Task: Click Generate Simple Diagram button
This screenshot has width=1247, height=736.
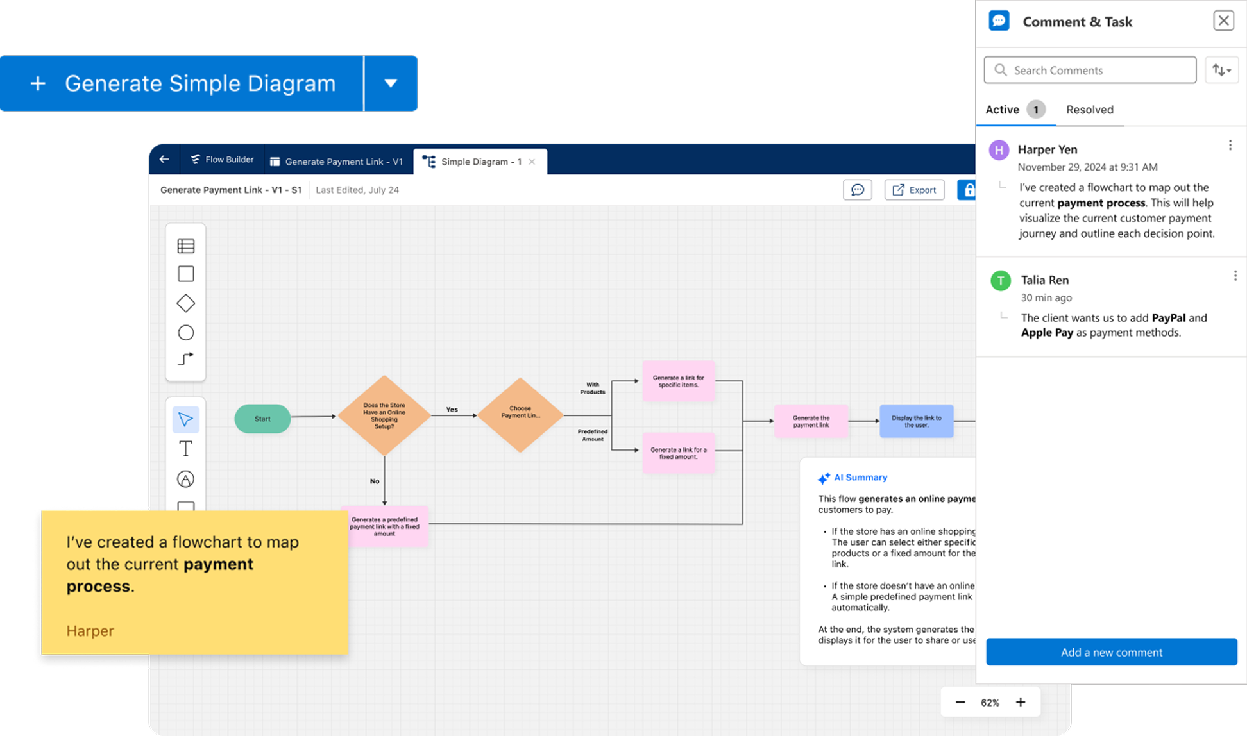Action: (182, 83)
